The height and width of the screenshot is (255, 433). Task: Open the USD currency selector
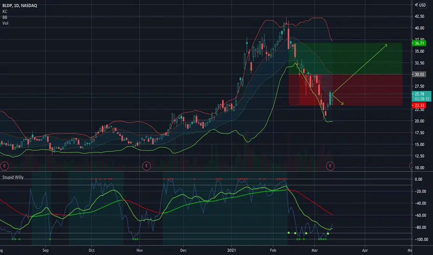click(x=422, y=5)
